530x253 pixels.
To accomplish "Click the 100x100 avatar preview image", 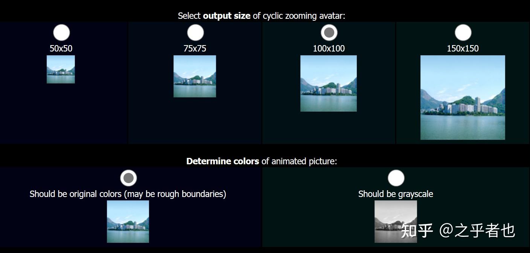I will tap(328, 83).
